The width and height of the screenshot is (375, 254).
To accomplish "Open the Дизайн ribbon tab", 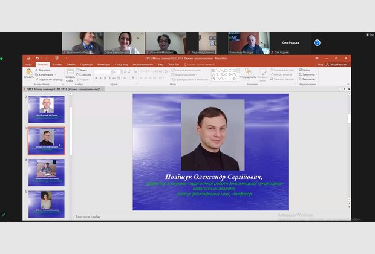I will point(71,64).
